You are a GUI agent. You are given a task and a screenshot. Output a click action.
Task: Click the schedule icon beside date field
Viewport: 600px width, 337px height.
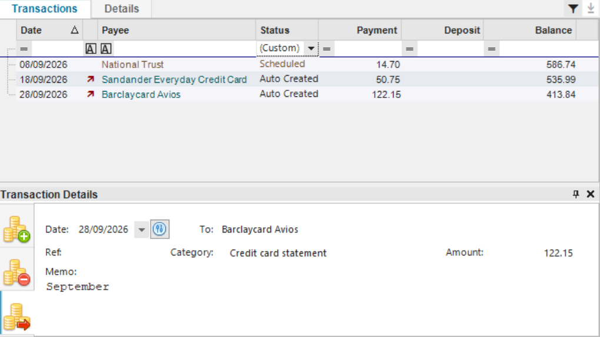click(159, 229)
